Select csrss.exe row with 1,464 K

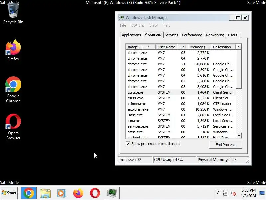pyautogui.click(x=181, y=92)
